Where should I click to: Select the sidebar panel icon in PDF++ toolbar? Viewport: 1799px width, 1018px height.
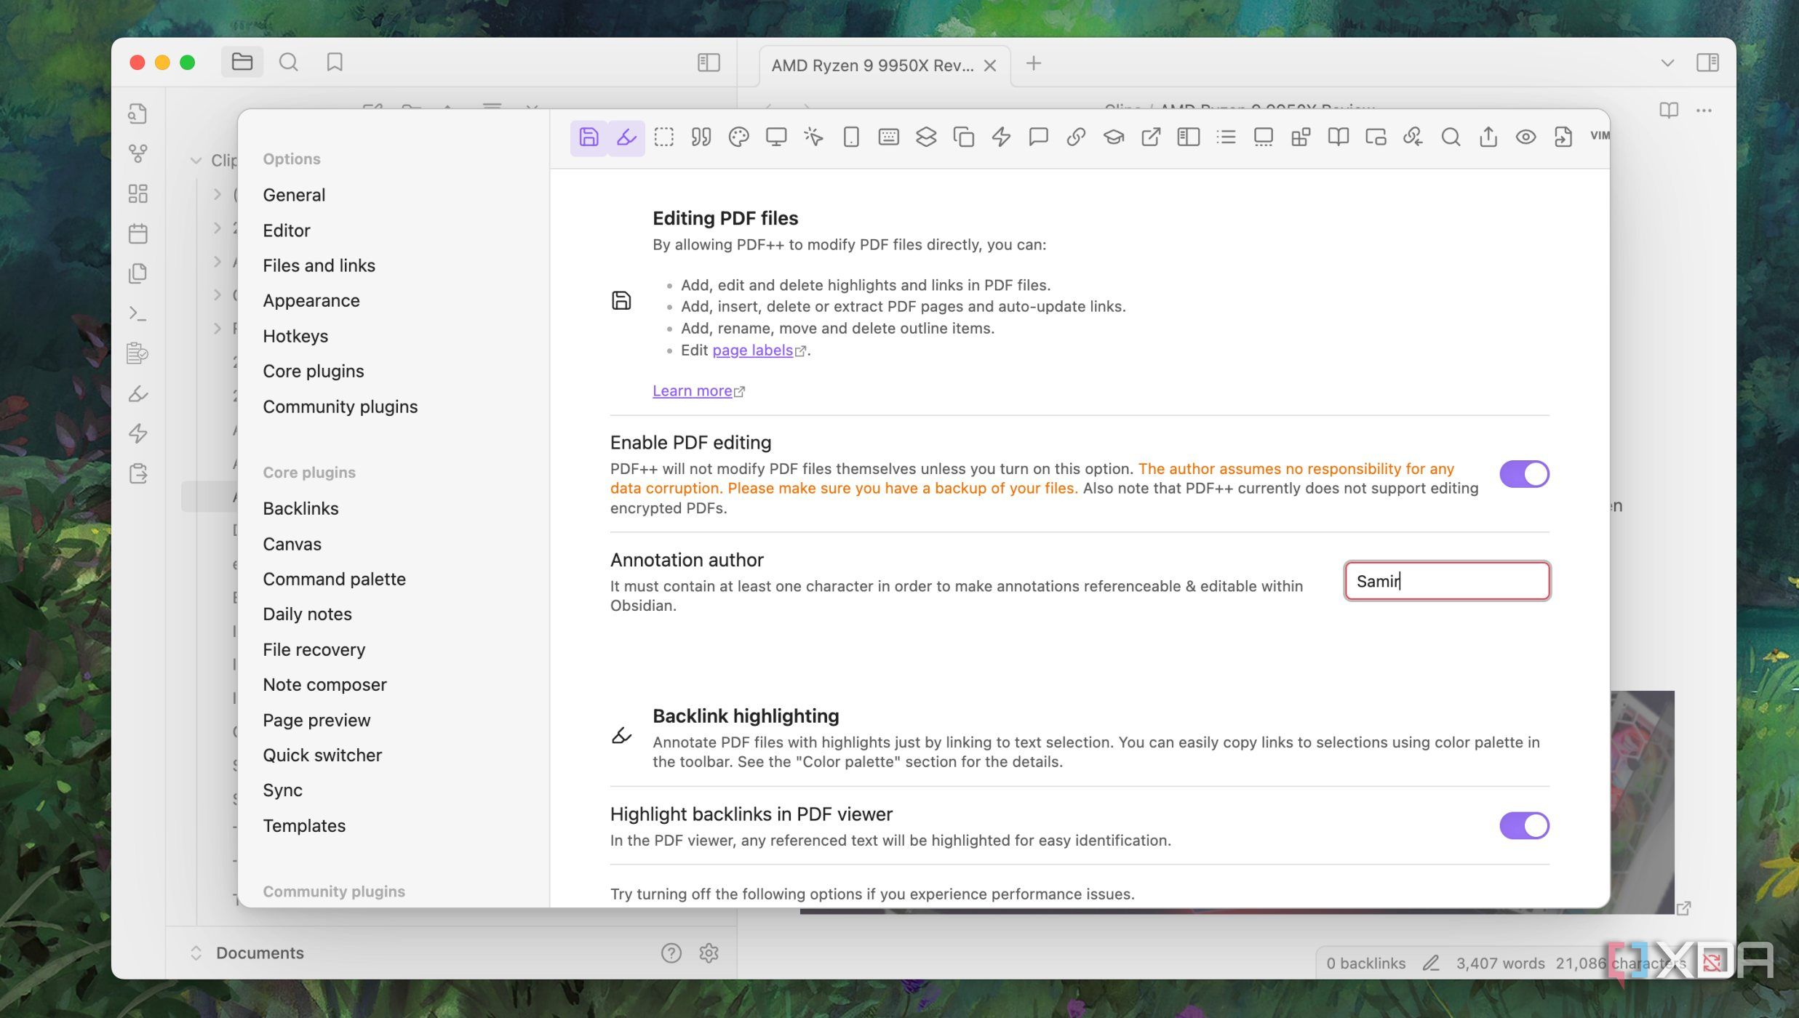point(1188,137)
